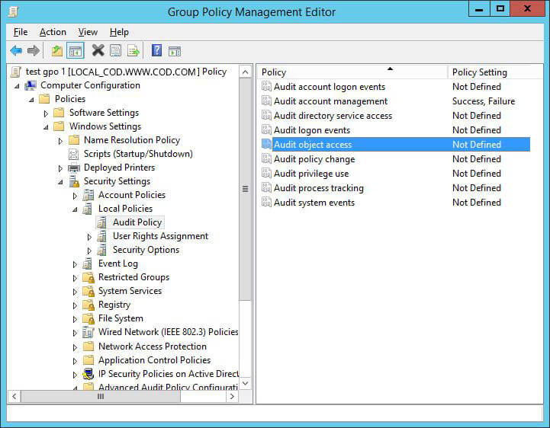Click the Audit privilege use row icon
This screenshot has height=428, width=550.
click(x=266, y=174)
